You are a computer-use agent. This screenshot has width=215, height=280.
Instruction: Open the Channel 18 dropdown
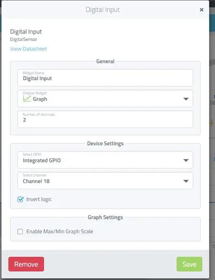coord(105,181)
